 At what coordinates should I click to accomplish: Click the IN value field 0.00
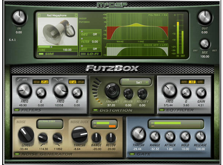coord(19,32)
